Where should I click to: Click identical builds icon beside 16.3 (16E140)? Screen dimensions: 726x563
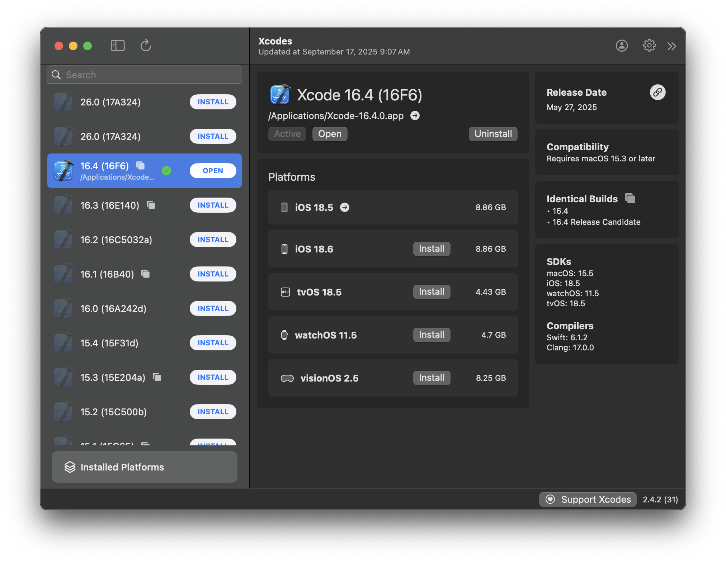point(151,205)
